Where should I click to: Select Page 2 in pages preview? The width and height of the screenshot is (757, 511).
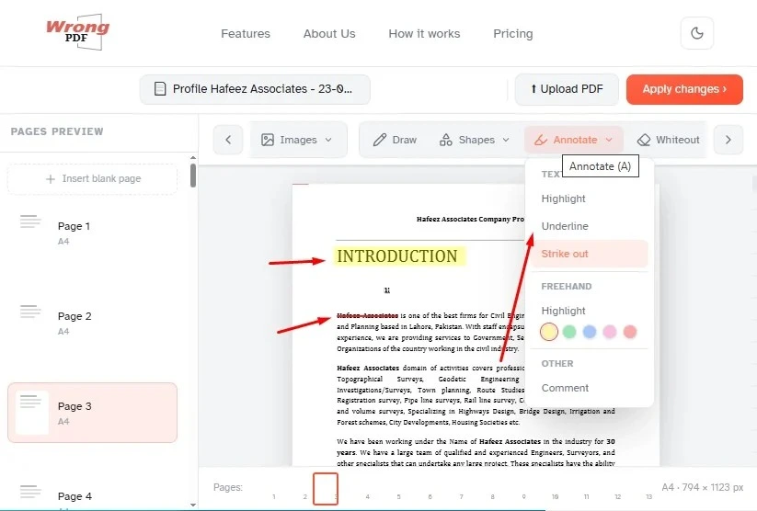click(x=93, y=323)
